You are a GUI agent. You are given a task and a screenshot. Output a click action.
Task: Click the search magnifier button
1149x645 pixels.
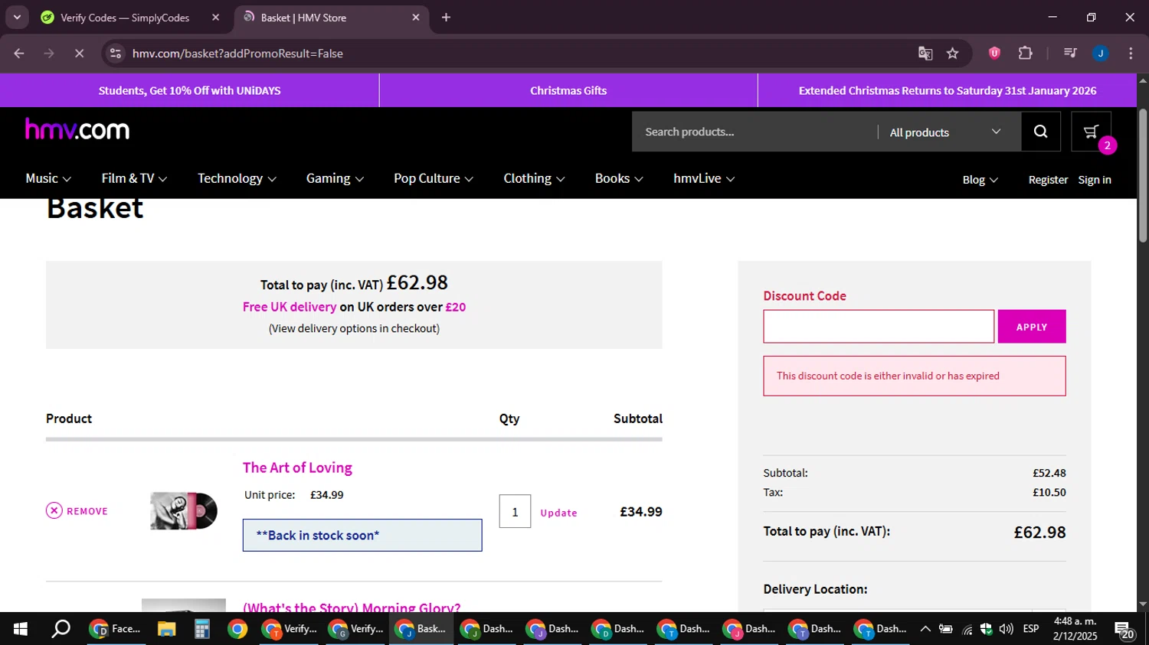1040,132
